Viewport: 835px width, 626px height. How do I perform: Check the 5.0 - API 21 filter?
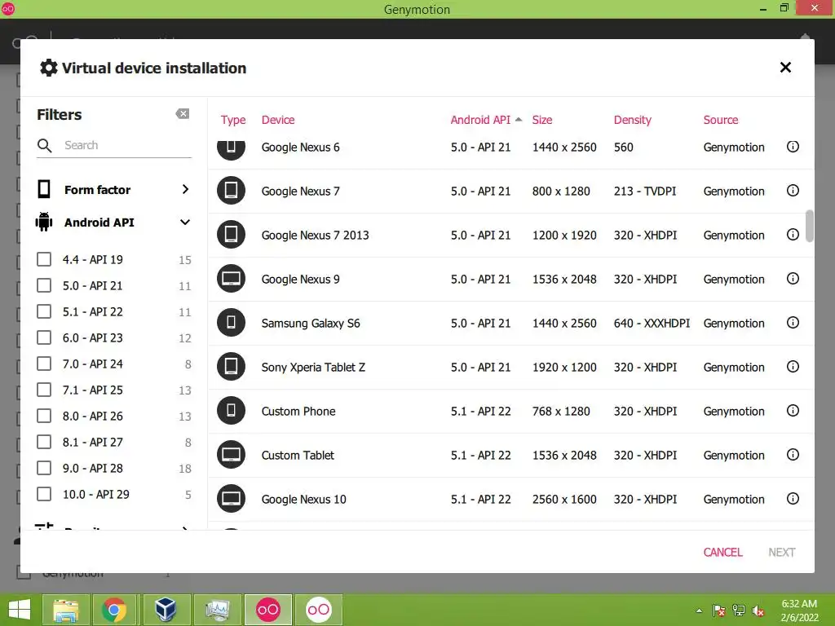pos(44,286)
